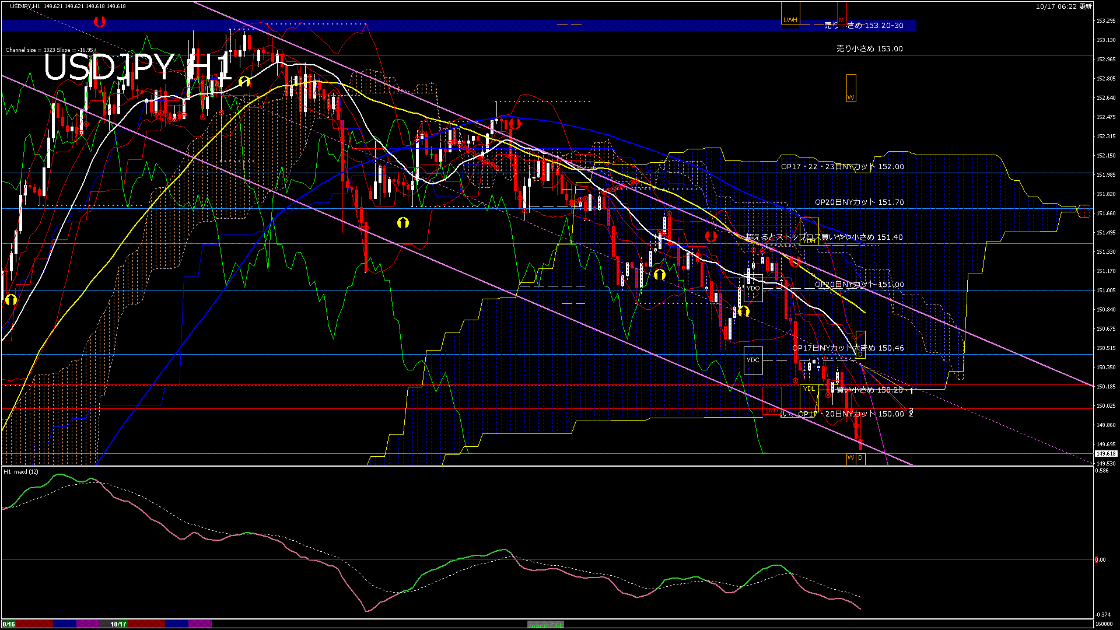Screen dimensions: 1120x630
Task: Select the yellow YDL label box
Action: coord(808,389)
